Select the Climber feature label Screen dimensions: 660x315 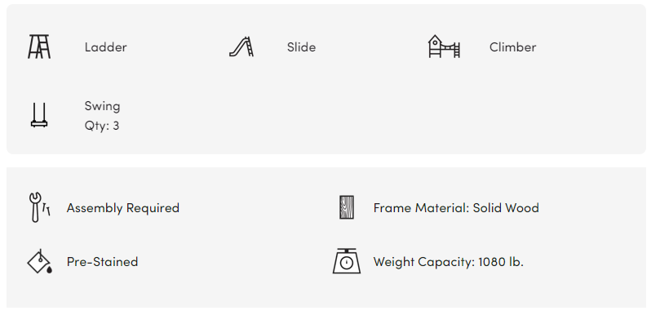512,47
